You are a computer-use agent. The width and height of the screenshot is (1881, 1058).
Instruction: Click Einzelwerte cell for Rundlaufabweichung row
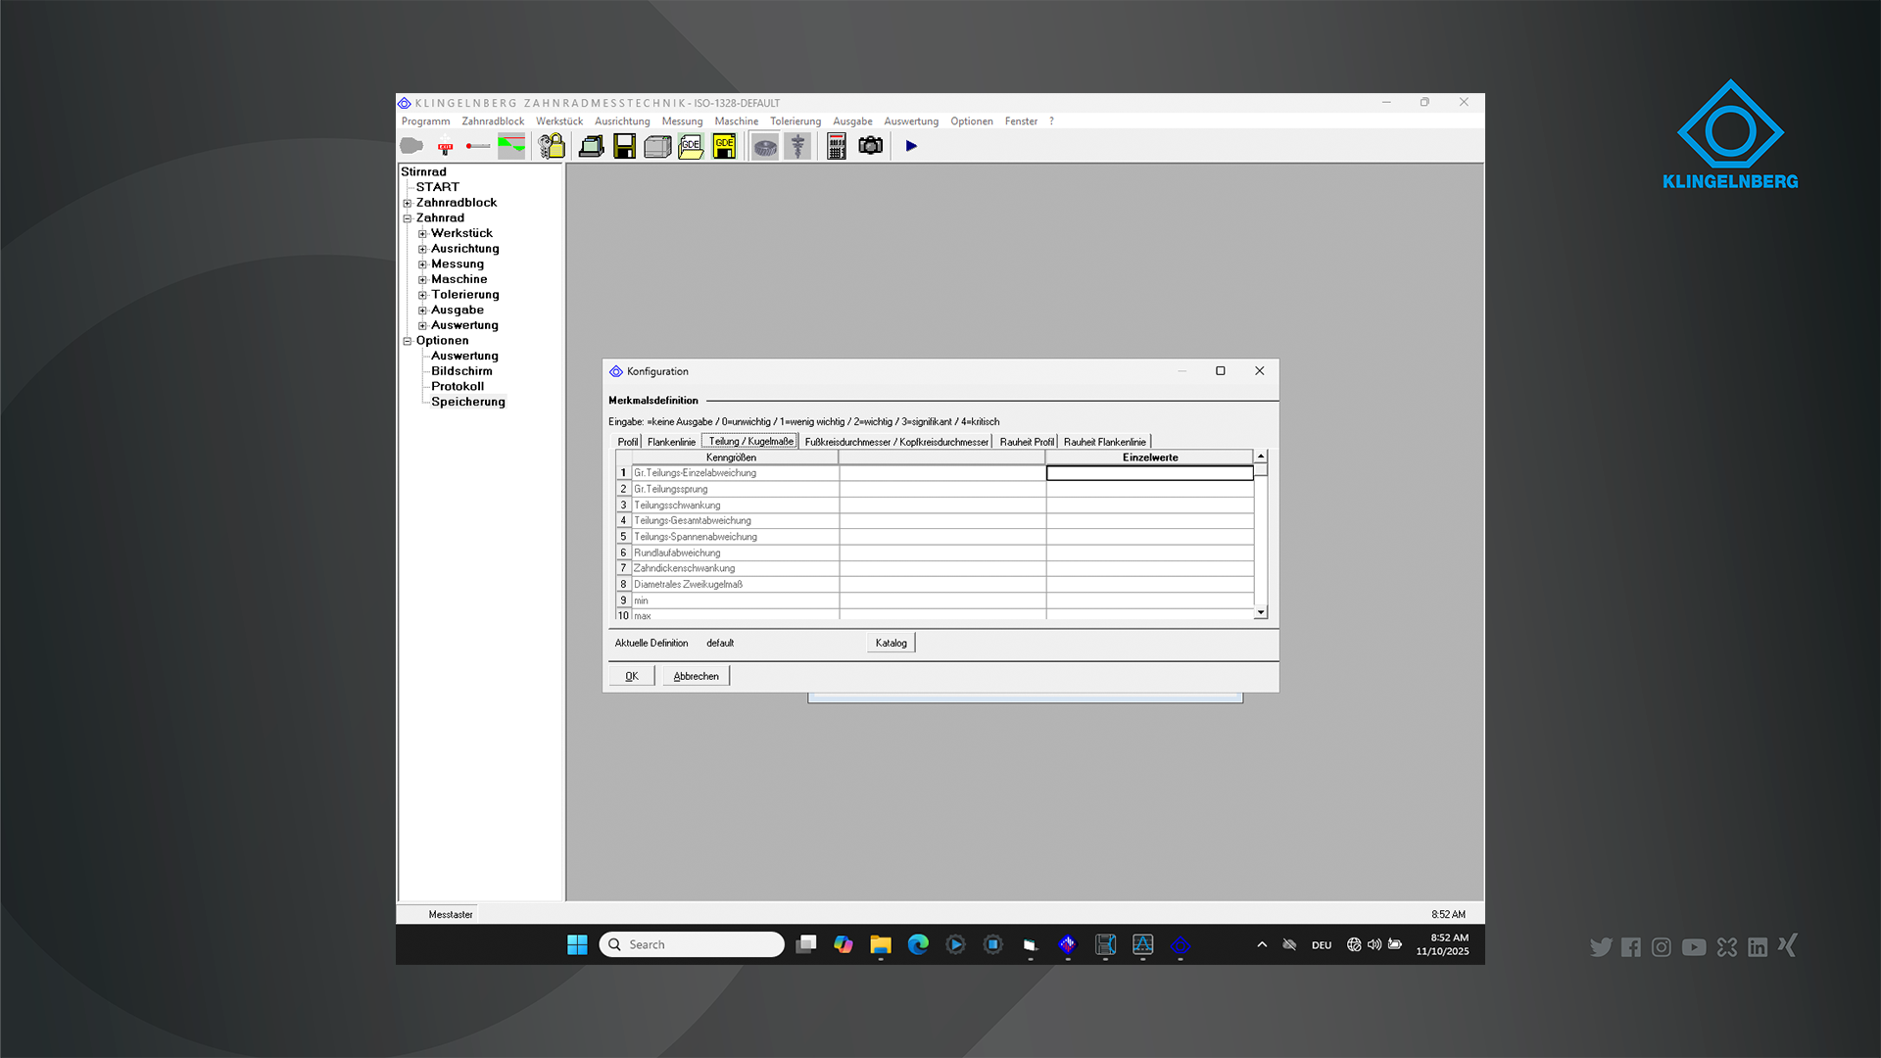click(x=1150, y=553)
